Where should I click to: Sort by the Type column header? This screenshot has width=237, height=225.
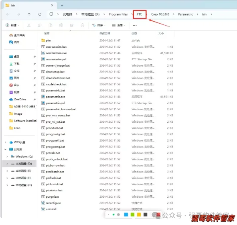coord(134,33)
